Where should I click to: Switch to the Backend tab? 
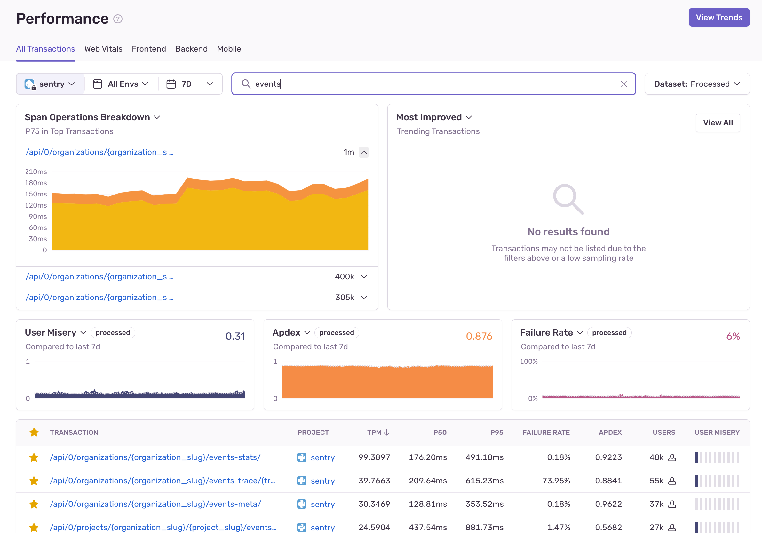pyautogui.click(x=192, y=49)
